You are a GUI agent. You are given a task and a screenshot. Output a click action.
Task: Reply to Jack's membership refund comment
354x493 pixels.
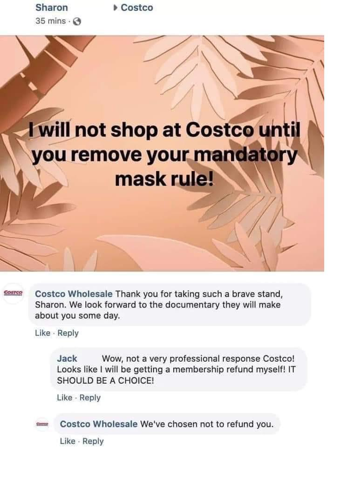coord(90,398)
